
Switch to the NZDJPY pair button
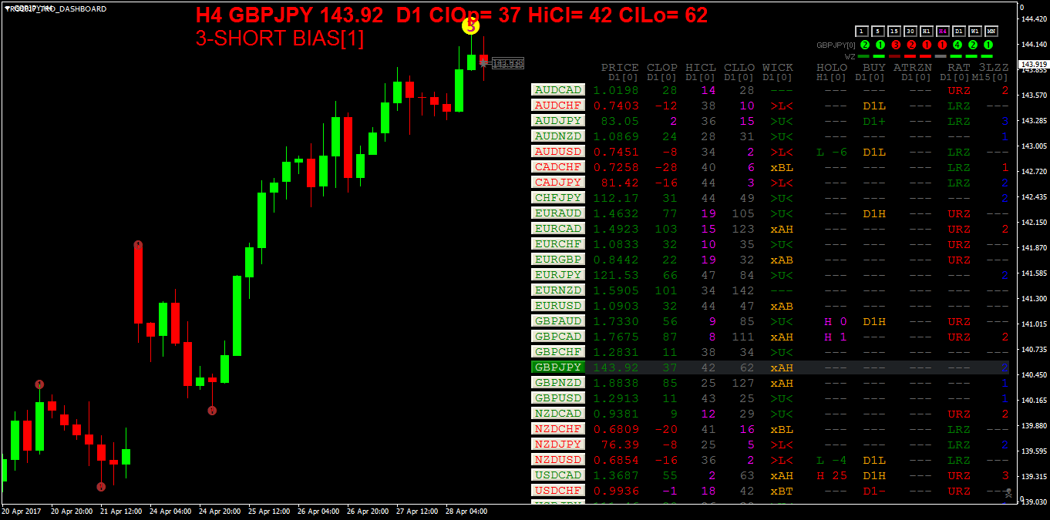(558, 445)
